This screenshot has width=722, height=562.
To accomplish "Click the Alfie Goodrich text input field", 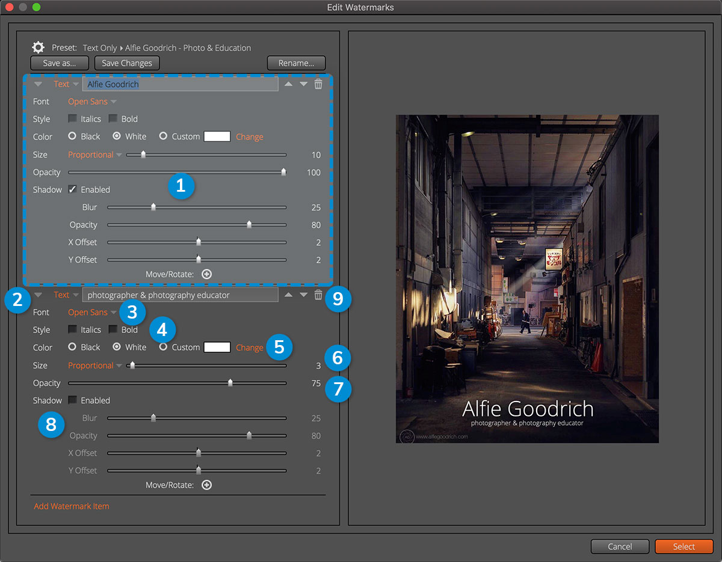I will [180, 84].
